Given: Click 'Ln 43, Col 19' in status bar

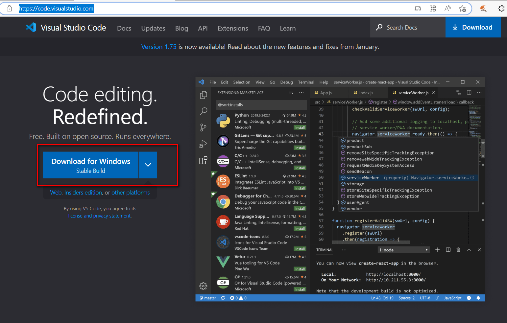Looking at the screenshot, I should click(382, 298).
